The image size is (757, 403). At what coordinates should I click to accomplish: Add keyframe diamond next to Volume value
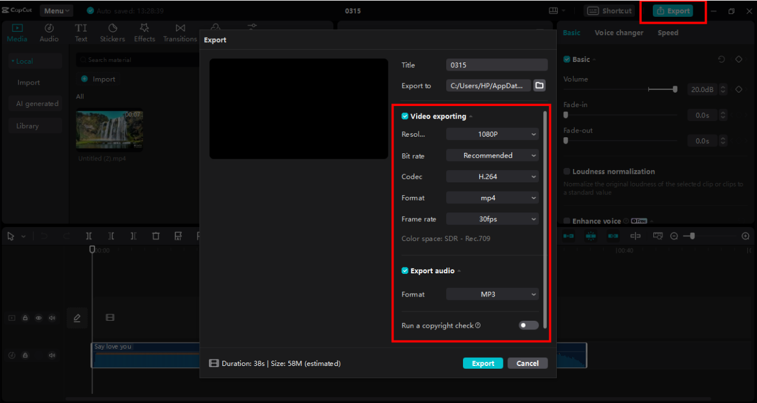(739, 90)
